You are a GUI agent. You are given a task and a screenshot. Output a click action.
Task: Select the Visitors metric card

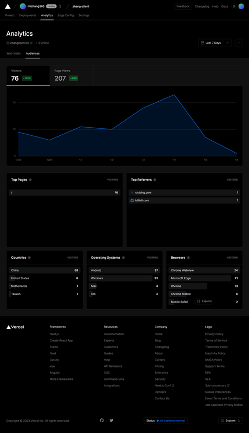point(28,76)
